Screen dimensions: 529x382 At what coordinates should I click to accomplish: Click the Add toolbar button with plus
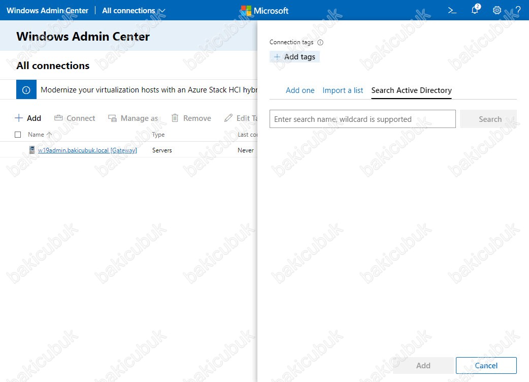pyautogui.click(x=28, y=118)
